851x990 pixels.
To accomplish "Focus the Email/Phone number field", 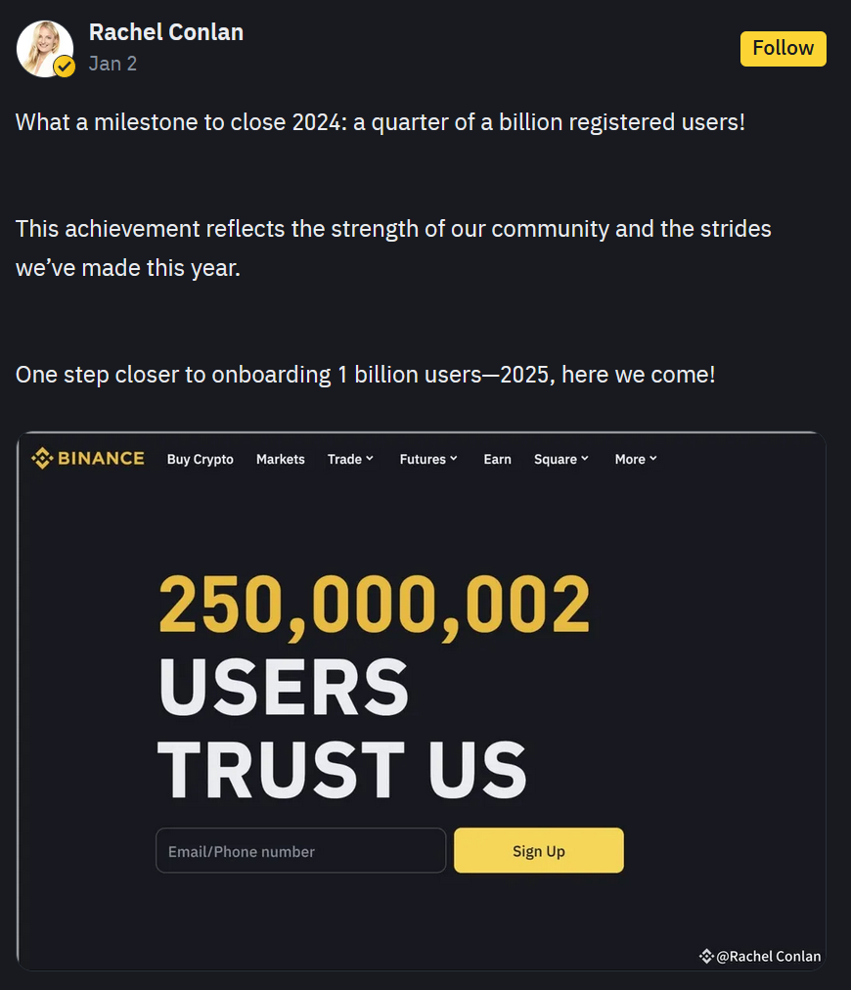I will coord(300,851).
